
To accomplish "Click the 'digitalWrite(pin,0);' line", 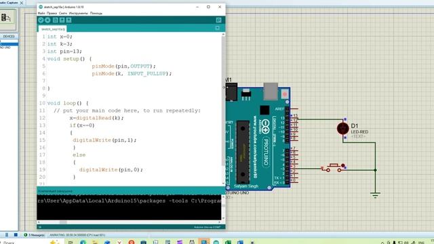I will click(111, 170).
